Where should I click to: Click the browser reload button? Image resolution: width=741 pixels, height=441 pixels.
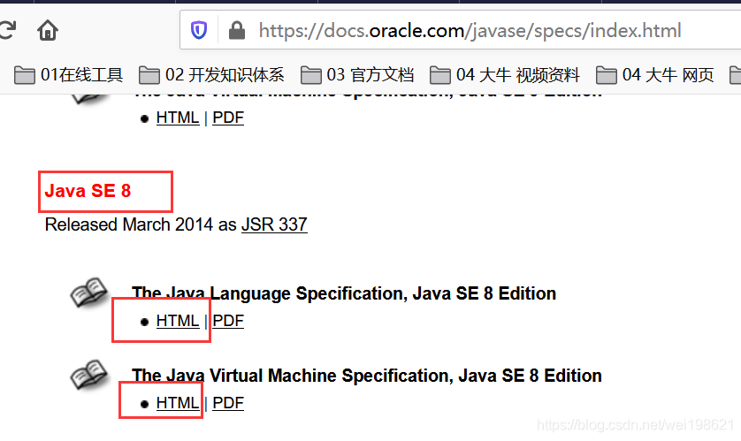pyautogui.click(x=6, y=30)
